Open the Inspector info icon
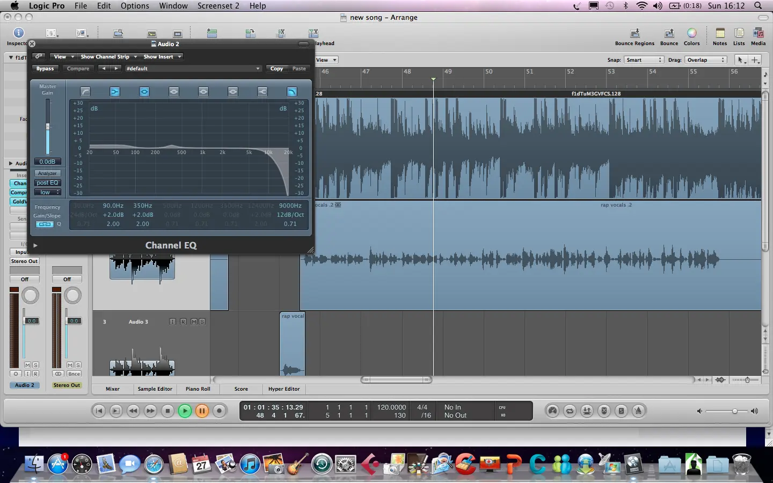773x483 pixels. [18, 33]
